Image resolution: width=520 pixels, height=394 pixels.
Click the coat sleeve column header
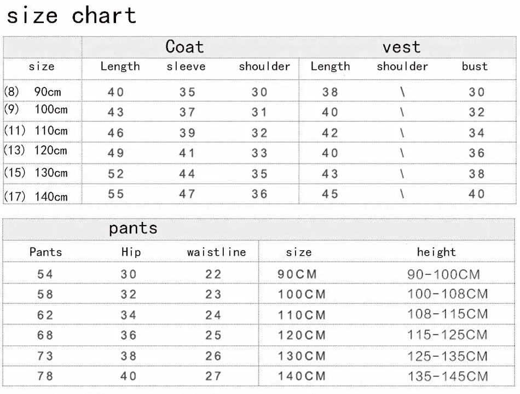coord(186,67)
